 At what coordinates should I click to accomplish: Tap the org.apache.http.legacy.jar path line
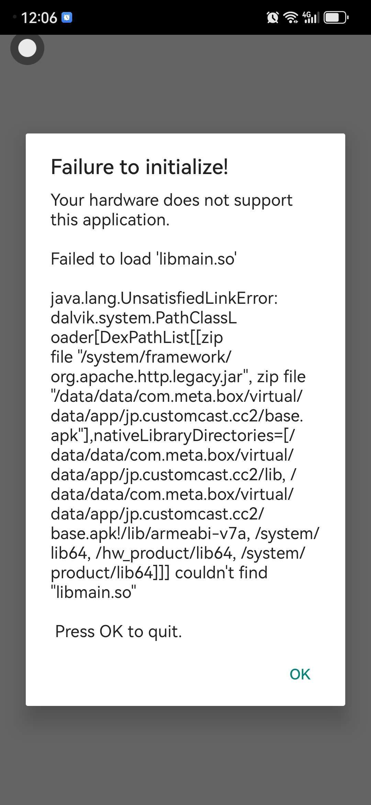click(x=178, y=377)
